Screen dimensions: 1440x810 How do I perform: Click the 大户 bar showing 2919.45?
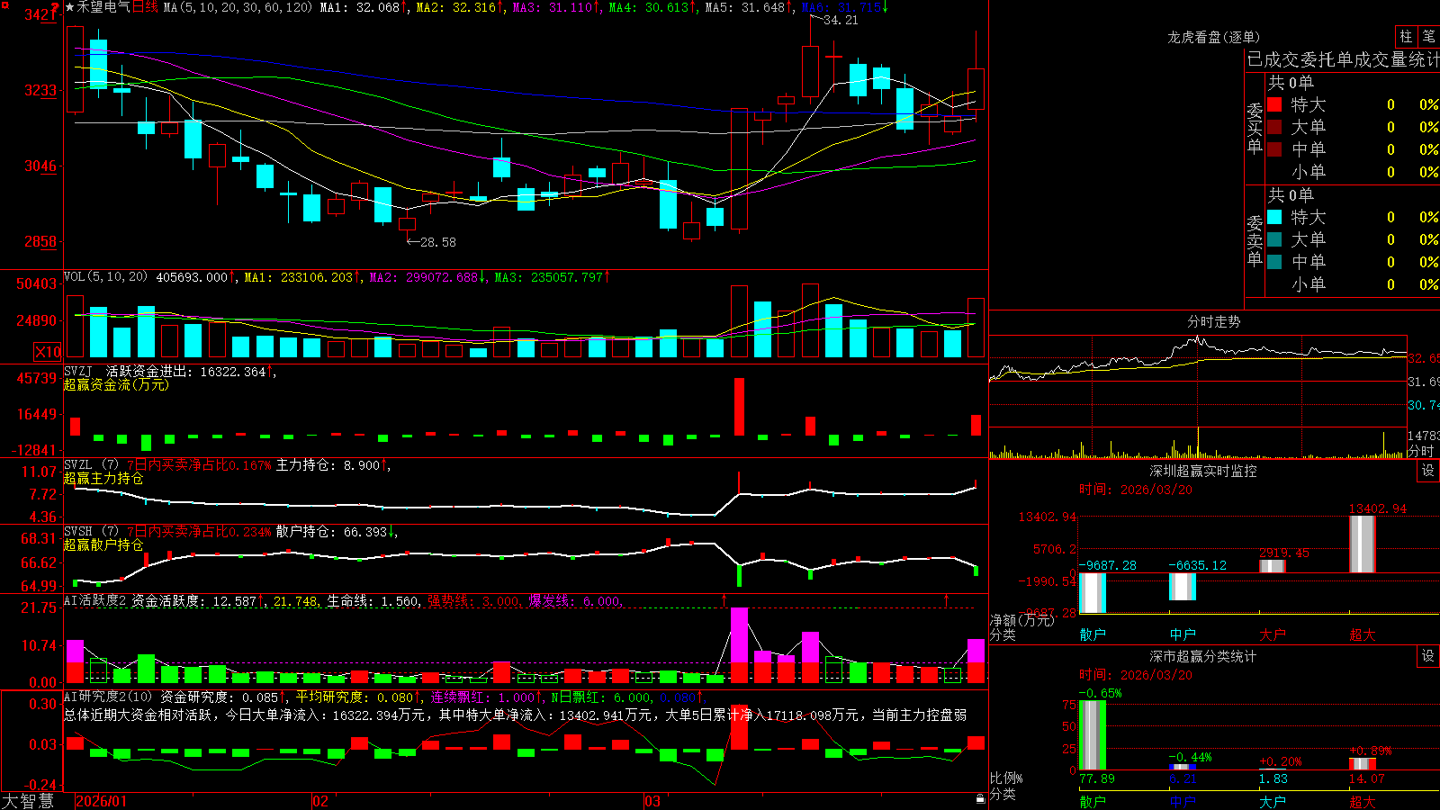tap(1273, 566)
